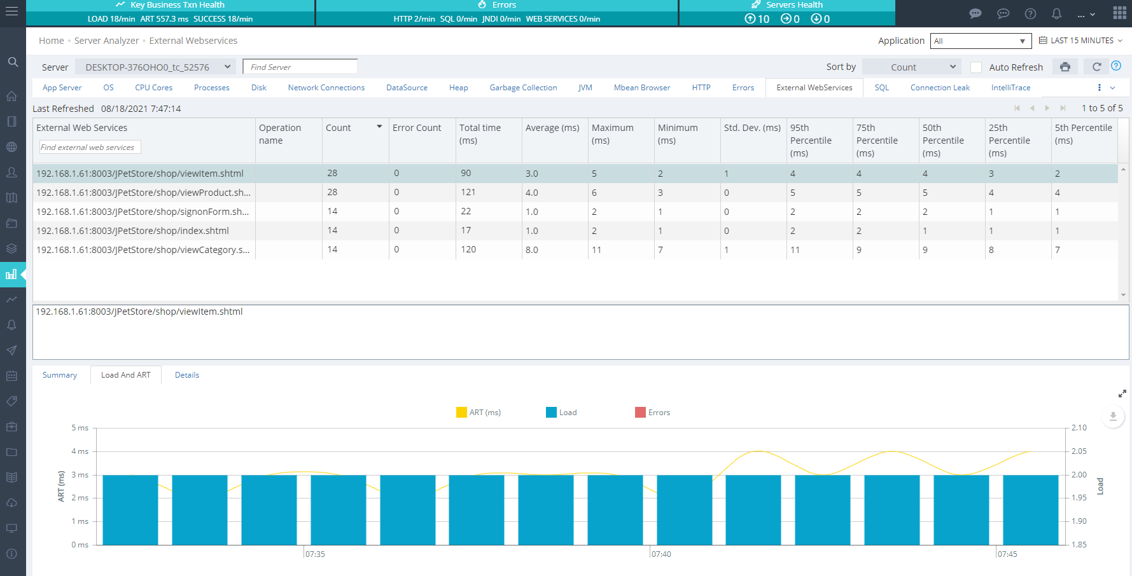This screenshot has width=1132, height=576.
Task: Open the Application All dropdown
Action: tap(981, 41)
